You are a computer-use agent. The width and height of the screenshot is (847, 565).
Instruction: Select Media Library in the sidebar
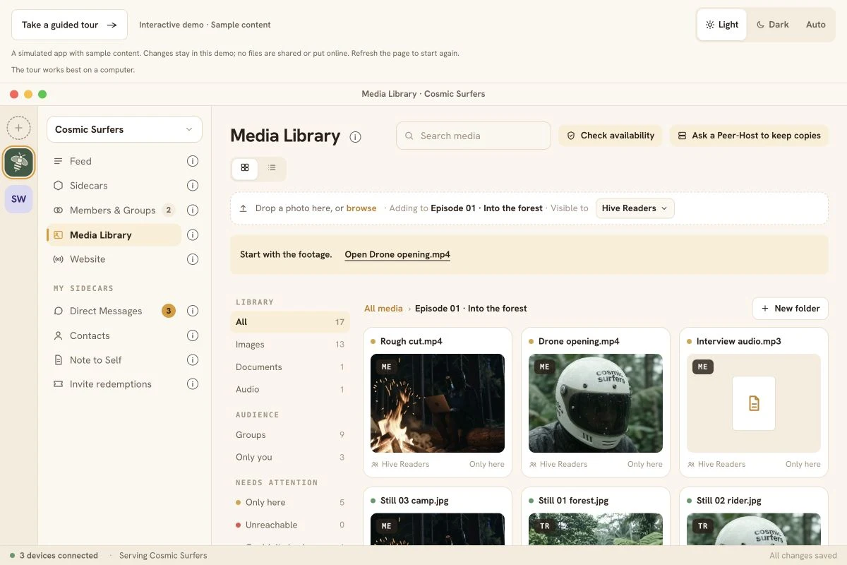click(114, 235)
